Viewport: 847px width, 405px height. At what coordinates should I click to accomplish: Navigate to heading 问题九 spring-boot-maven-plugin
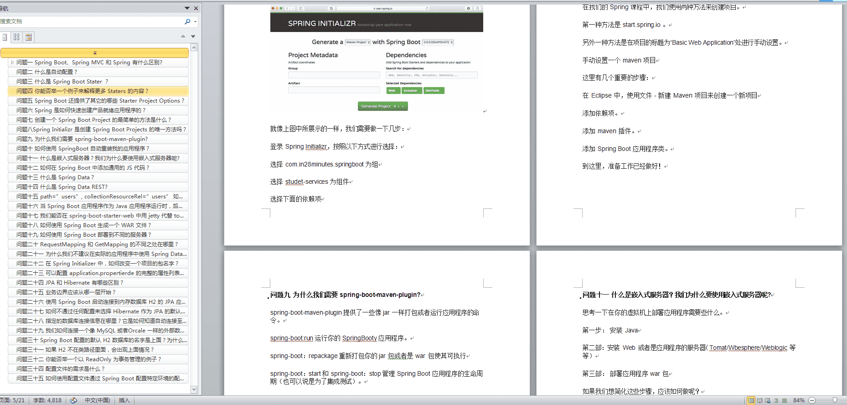coord(98,139)
